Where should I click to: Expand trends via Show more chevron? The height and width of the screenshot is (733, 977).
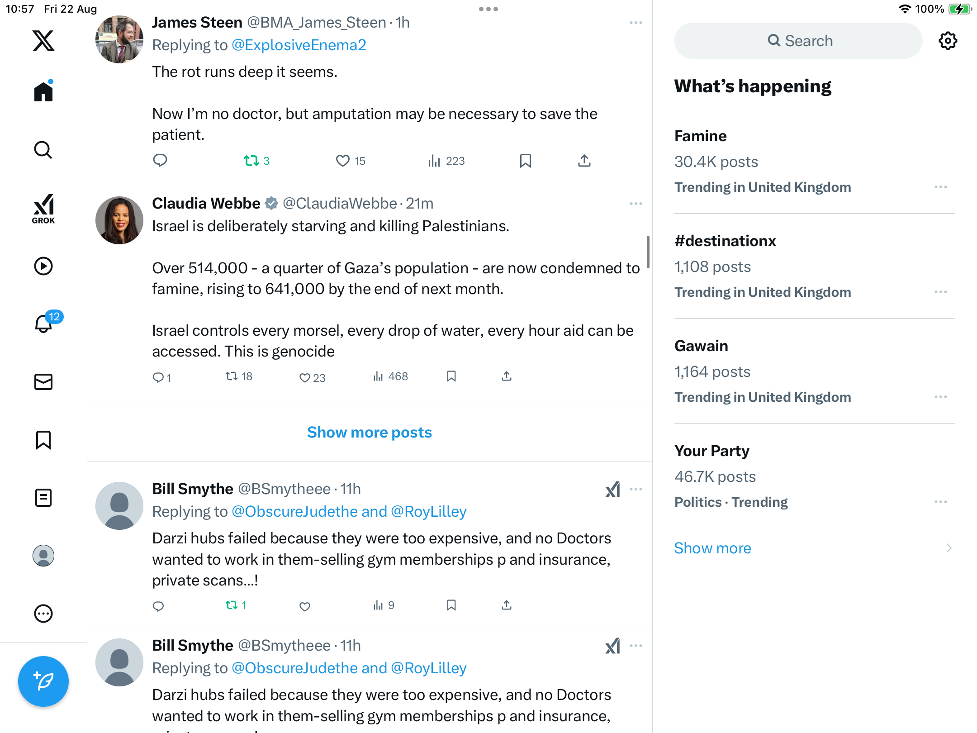coord(949,548)
